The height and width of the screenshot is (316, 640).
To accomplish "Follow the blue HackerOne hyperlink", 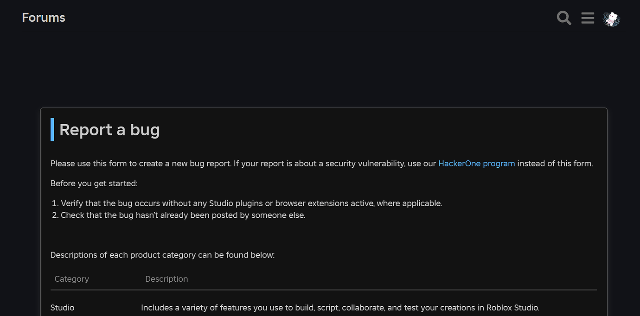I will pyautogui.click(x=476, y=163).
